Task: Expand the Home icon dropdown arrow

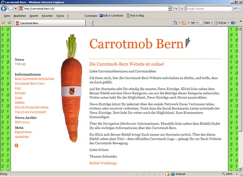Action: [180, 23]
